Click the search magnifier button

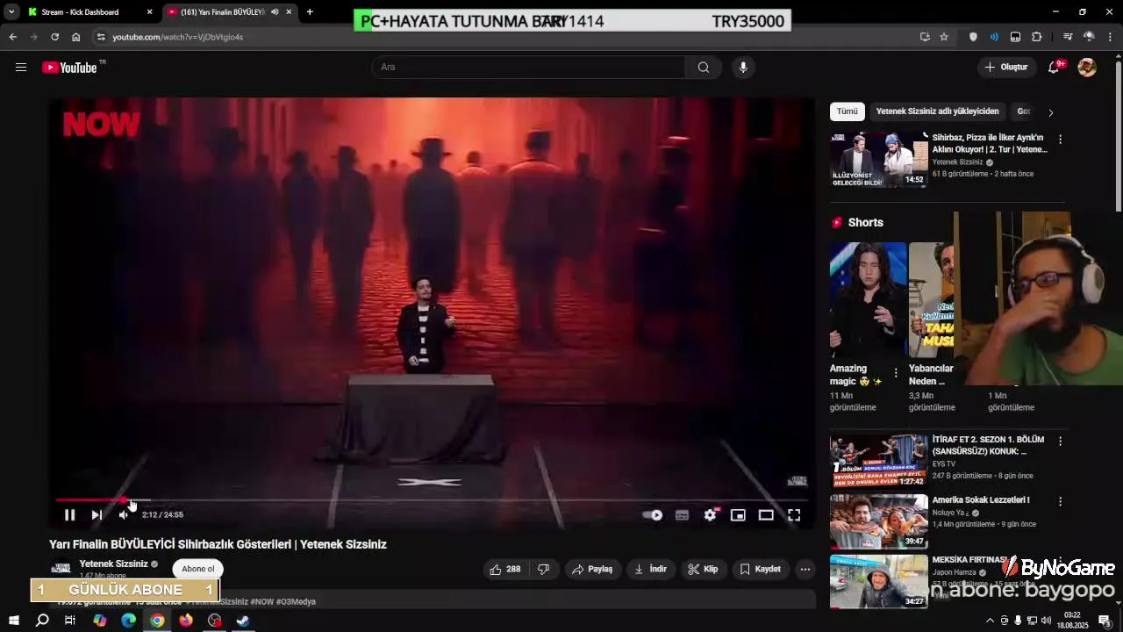click(704, 68)
